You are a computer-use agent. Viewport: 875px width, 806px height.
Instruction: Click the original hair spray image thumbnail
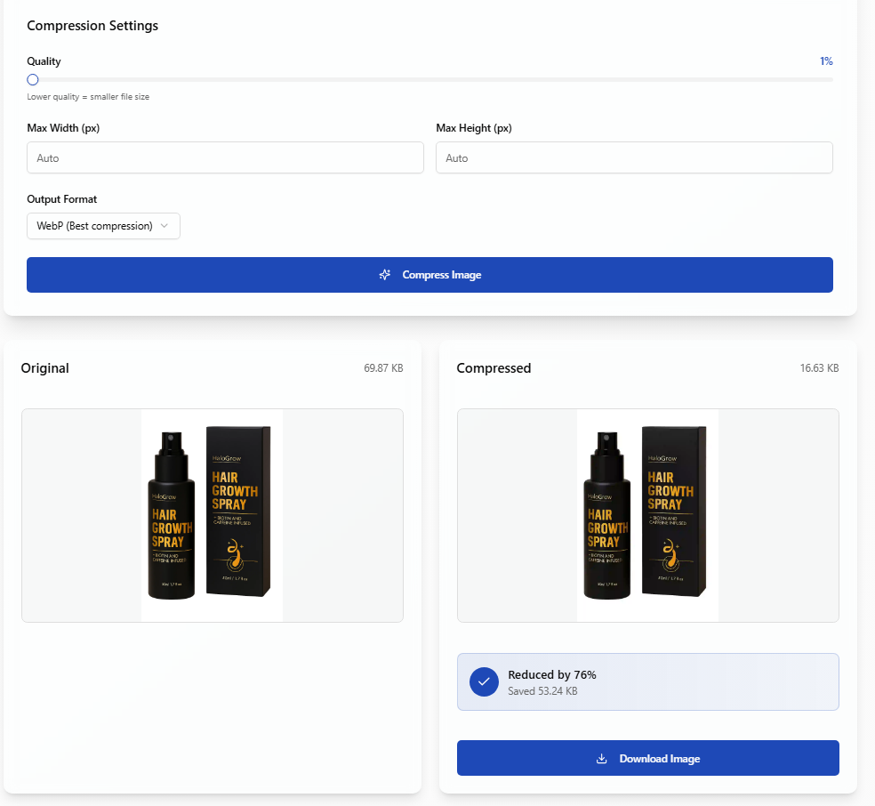click(212, 514)
